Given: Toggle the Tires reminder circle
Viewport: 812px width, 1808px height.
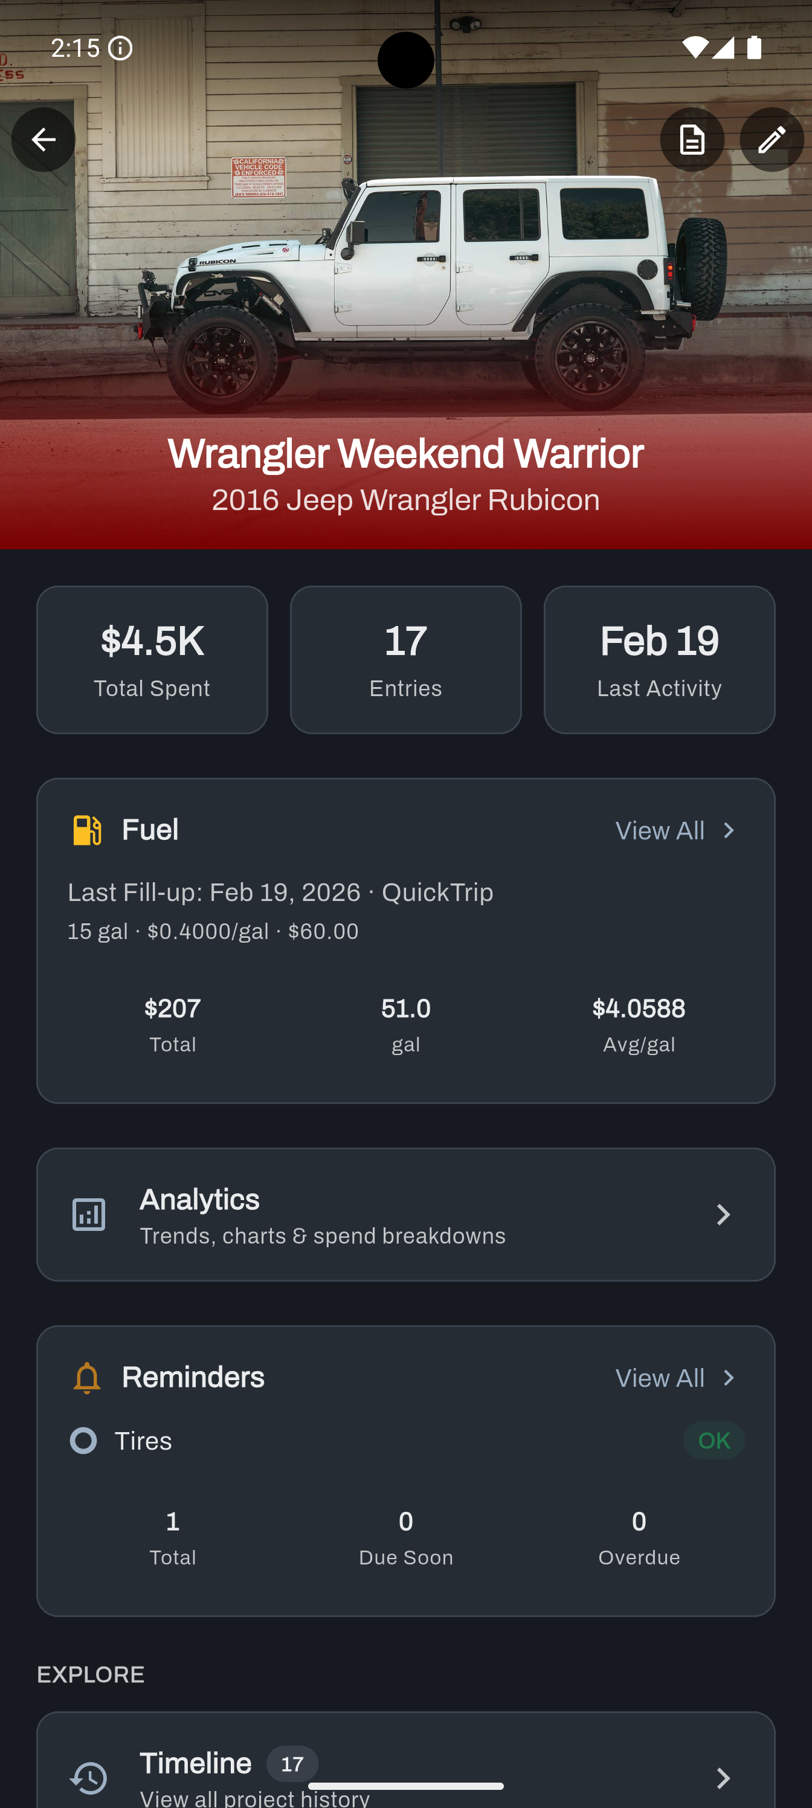Looking at the screenshot, I should point(83,1441).
